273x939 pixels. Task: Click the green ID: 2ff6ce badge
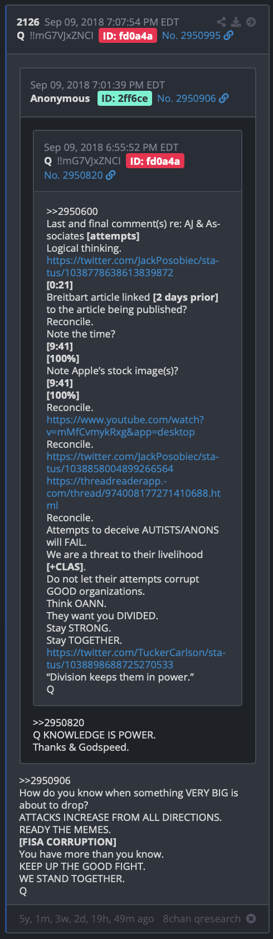point(125,99)
